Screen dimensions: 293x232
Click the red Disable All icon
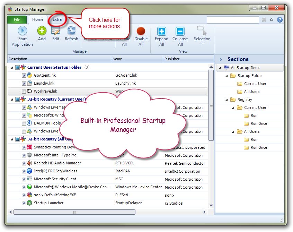(141, 32)
